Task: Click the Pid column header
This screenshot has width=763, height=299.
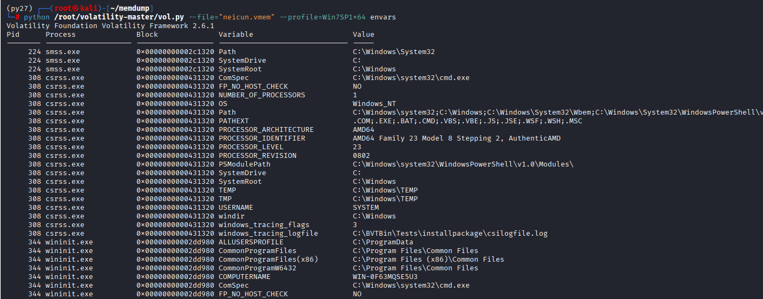Action: point(13,35)
